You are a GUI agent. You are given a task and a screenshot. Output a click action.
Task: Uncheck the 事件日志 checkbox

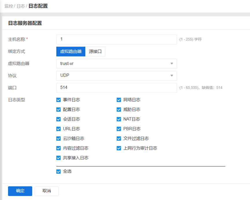(58, 100)
